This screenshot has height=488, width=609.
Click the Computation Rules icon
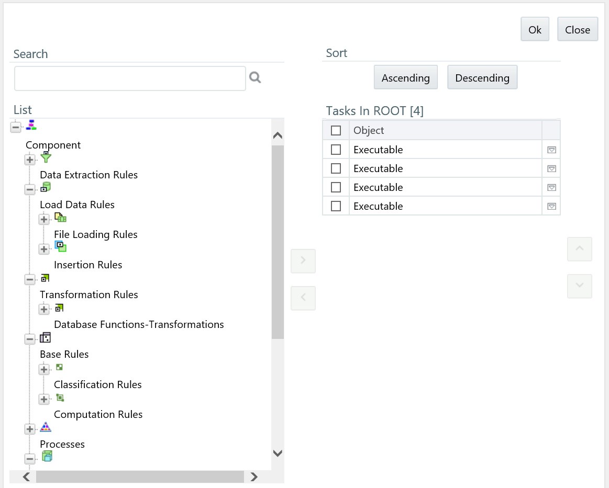(60, 398)
